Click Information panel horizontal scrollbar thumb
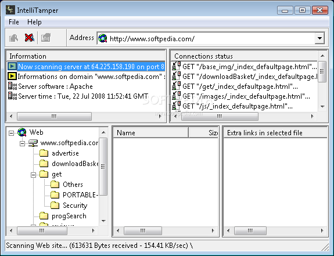Viewport: 334px width, 256px height. point(54,116)
